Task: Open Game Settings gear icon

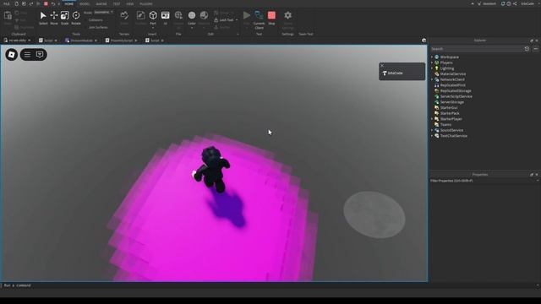Action: click(287, 15)
